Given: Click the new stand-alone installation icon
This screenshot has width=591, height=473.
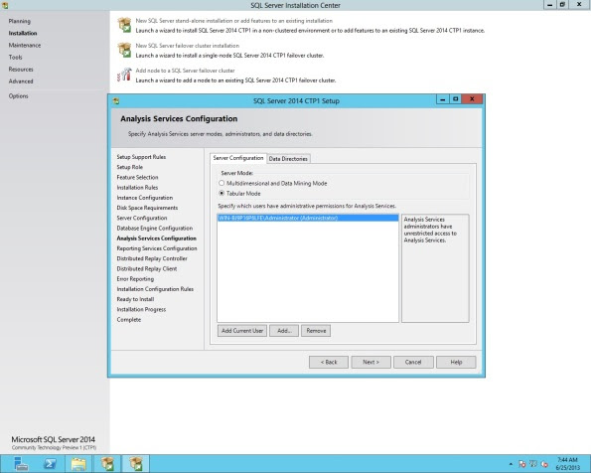Looking at the screenshot, I should 124,25.
